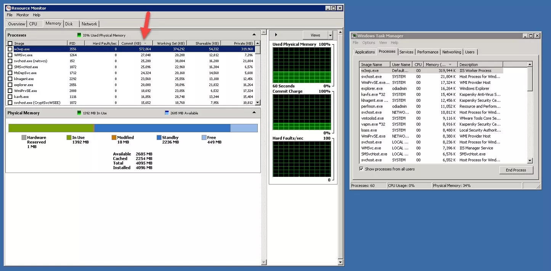Sort by Private (KB) column header

(x=238, y=43)
